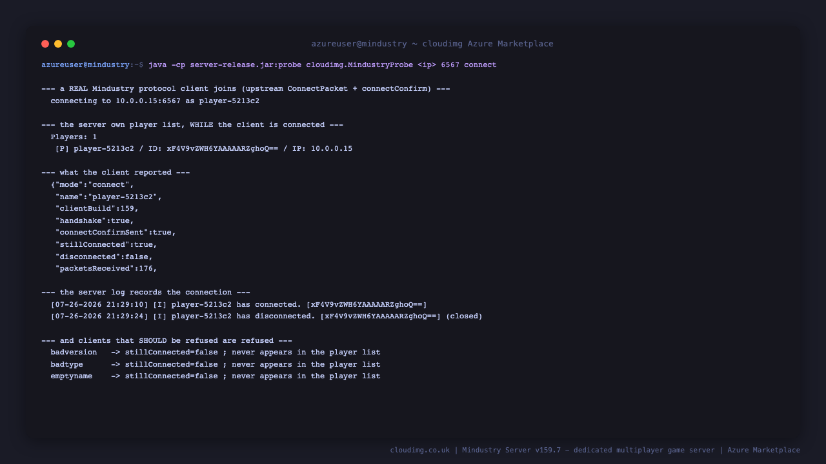Click the red close window dot
This screenshot has height=464, width=826.
[45, 44]
